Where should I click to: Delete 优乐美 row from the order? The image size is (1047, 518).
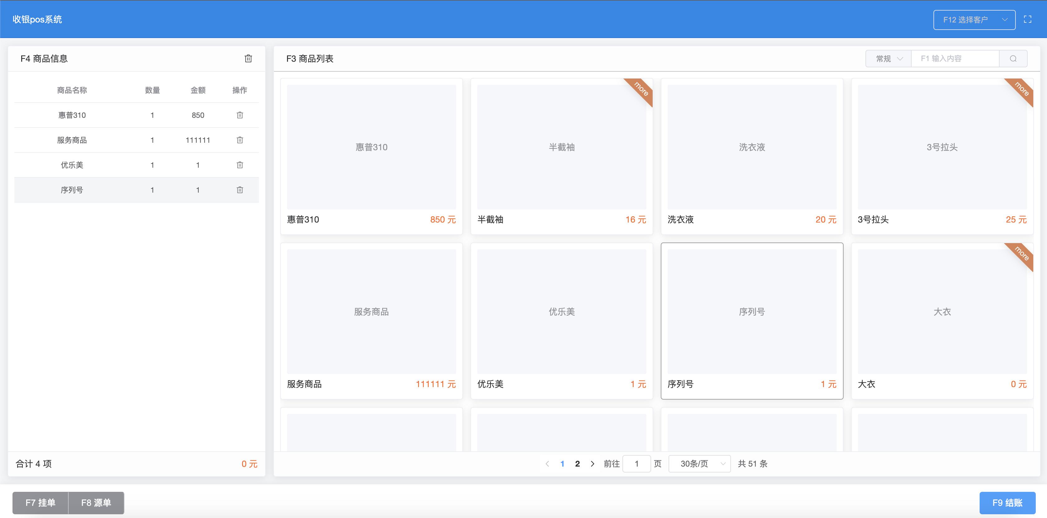tap(240, 165)
